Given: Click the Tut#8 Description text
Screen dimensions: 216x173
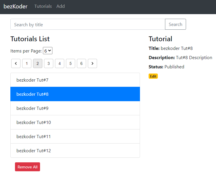Looking at the screenshot, I should click(194, 58).
